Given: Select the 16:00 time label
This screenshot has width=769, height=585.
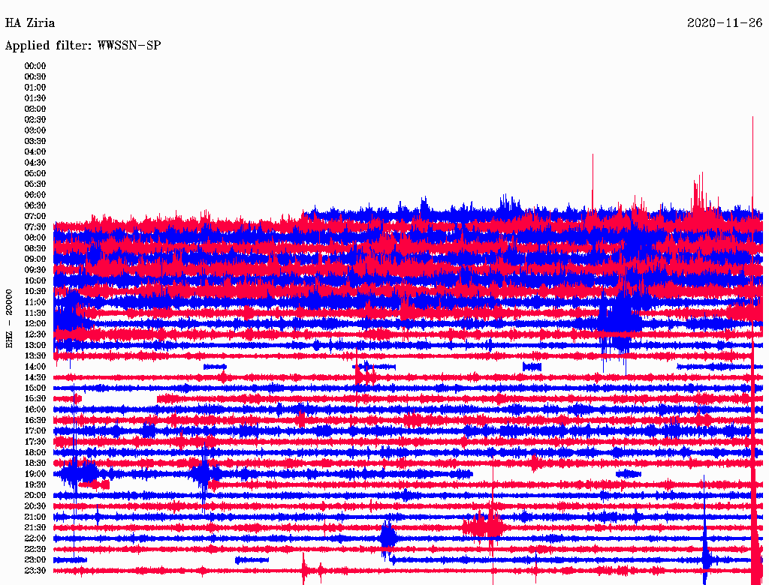Looking at the screenshot, I should tap(35, 409).
